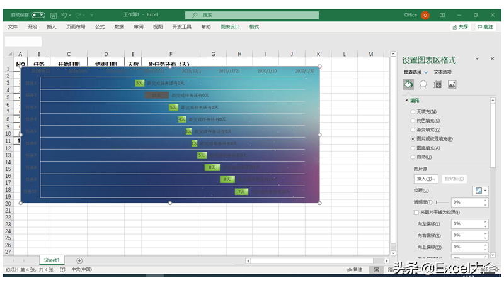
Task: Open the Undo history dropdown arrow
Action: [x=70, y=15]
